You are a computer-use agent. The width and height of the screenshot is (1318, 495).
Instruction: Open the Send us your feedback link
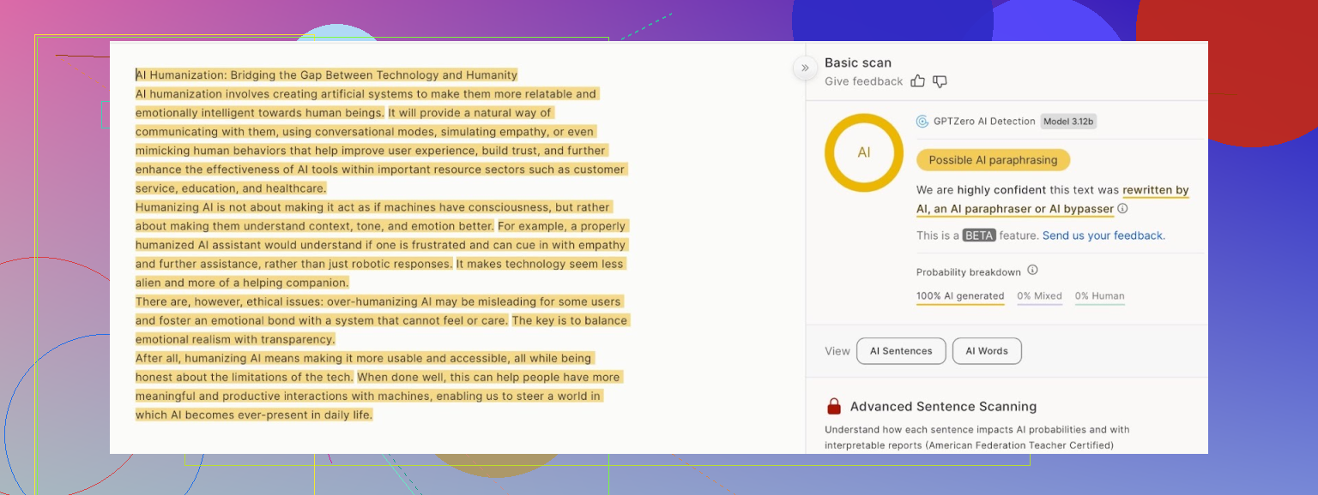[1103, 236]
